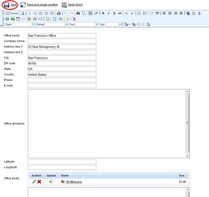Open the SFoffice.png file link
The width and height of the screenshot is (209, 197).
[74, 182]
